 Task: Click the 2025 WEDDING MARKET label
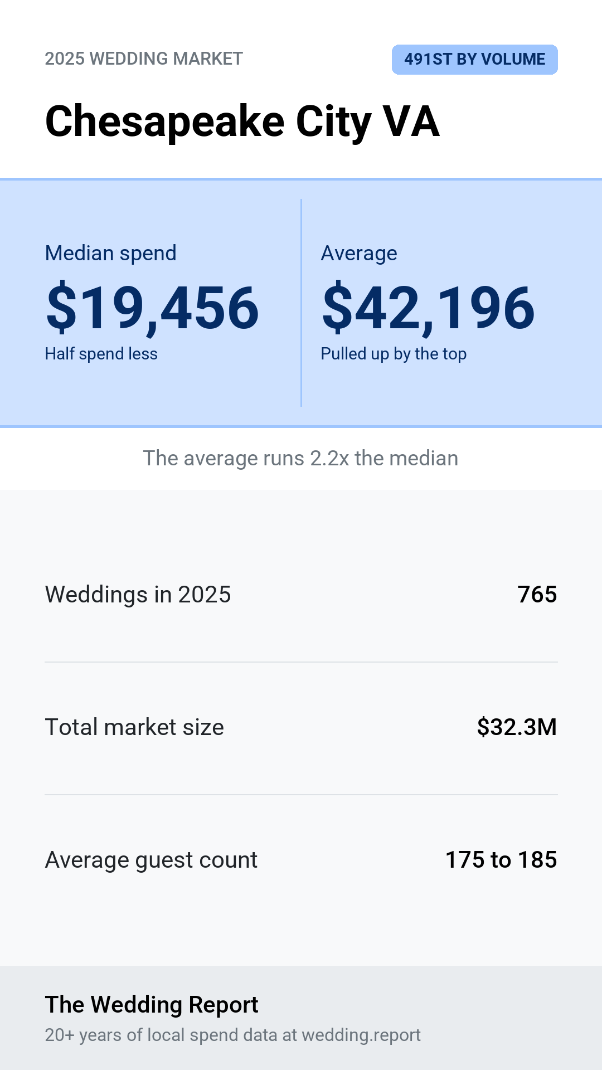click(x=144, y=59)
